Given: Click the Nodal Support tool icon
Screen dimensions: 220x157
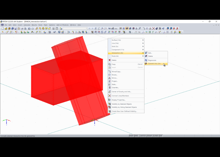Looking at the screenshot, I should 21,32.
